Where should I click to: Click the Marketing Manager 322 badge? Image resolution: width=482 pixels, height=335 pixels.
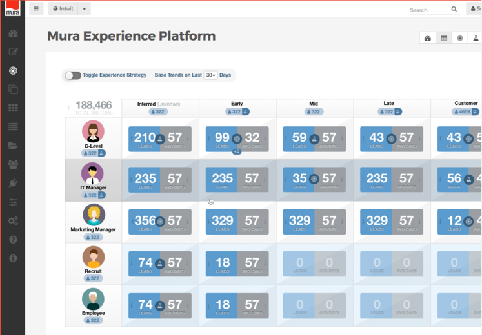[93, 237]
